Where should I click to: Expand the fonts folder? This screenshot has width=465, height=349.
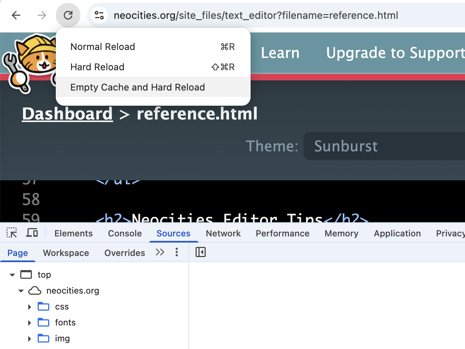coord(30,323)
